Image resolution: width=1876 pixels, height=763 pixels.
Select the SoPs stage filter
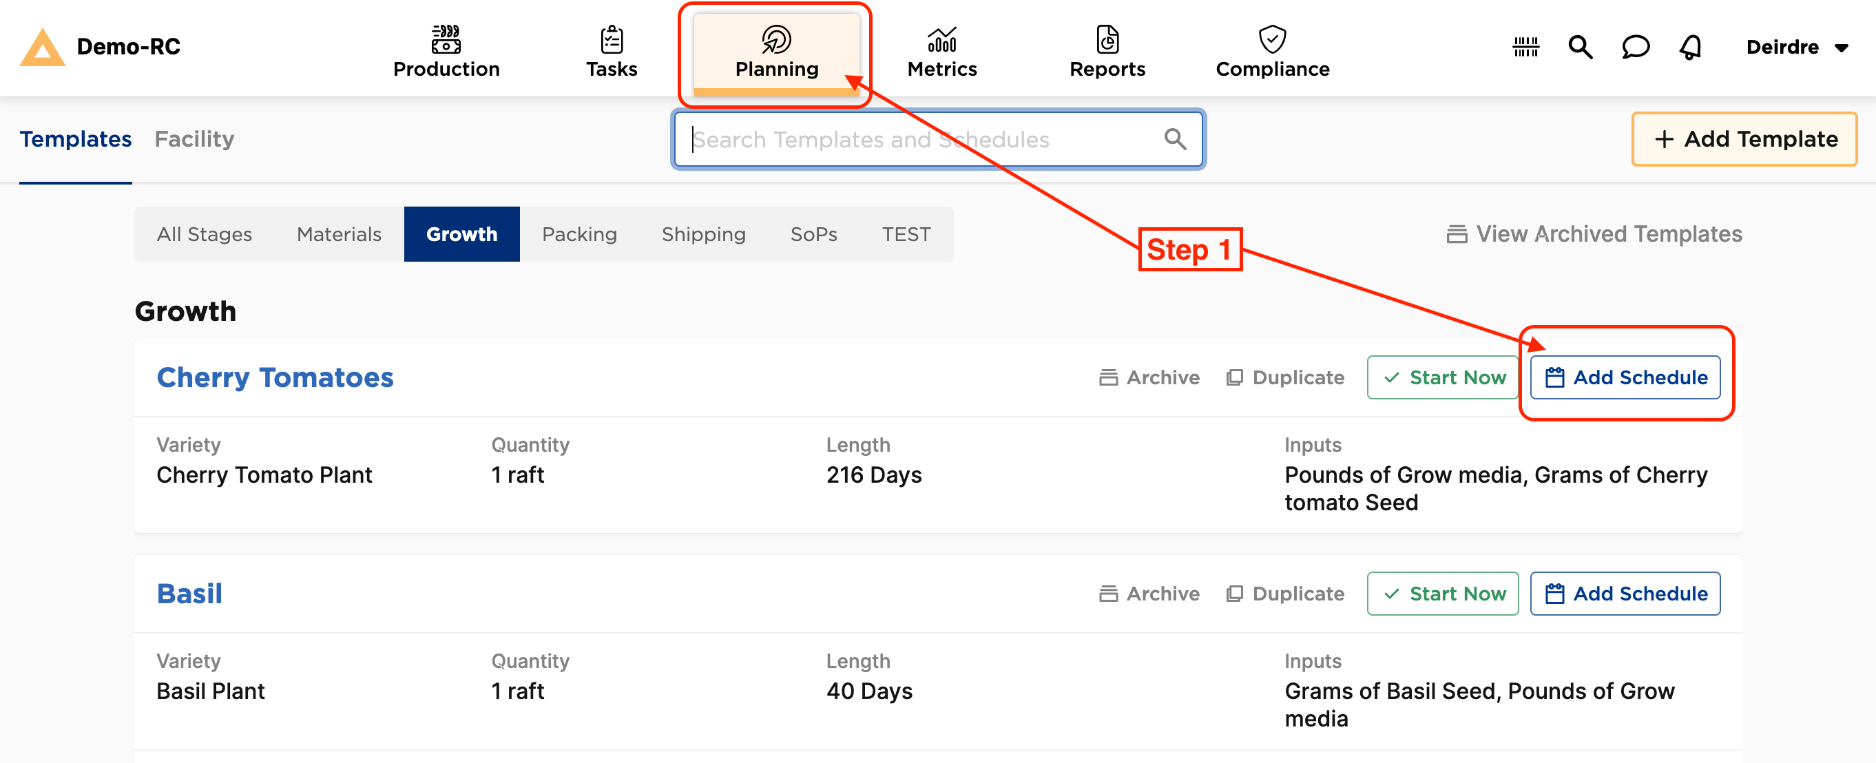[x=813, y=234]
